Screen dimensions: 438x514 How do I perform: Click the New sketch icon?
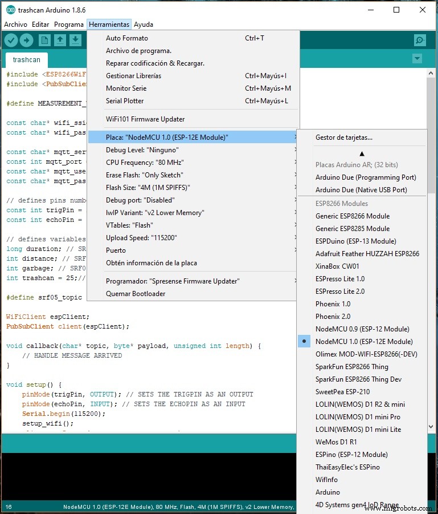[x=44, y=40]
